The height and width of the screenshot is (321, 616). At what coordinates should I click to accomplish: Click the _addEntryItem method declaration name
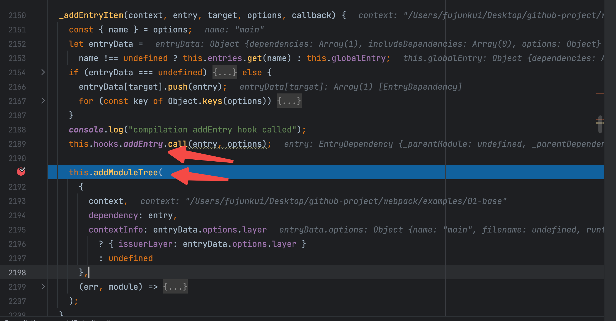[91, 15]
